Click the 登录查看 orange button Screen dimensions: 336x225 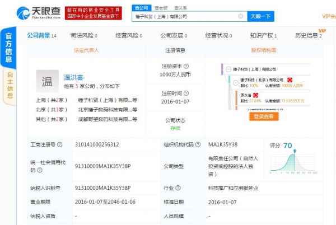[x=264, y=116]
